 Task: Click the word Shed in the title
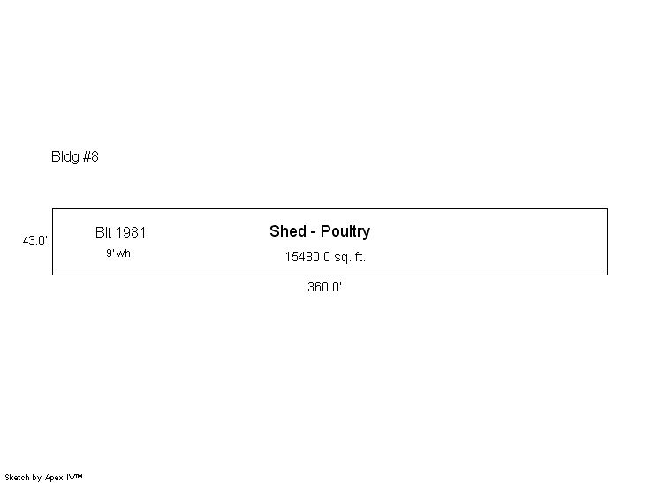click(287, 231)
